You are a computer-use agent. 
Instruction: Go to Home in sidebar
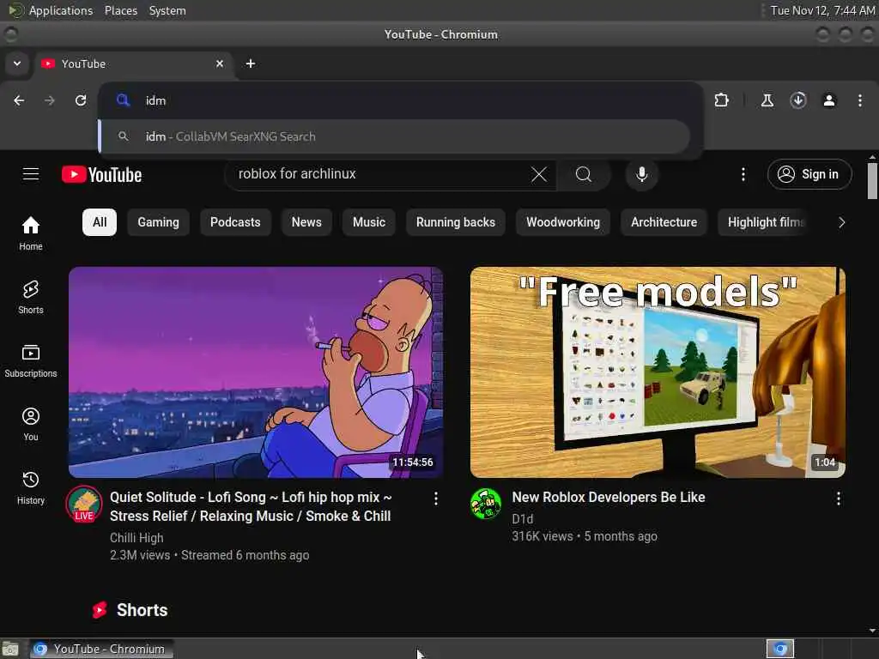coord(31,233)
